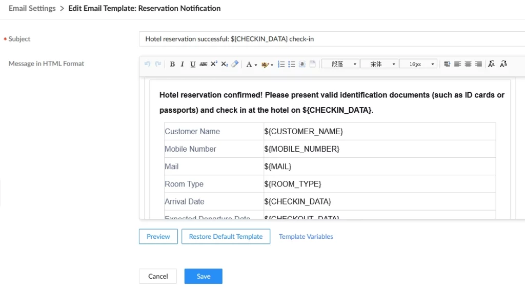Viewport: 525px width, 290px height.
Task: Click the Arrival Date label cell
Action: [x=214, y=202]
